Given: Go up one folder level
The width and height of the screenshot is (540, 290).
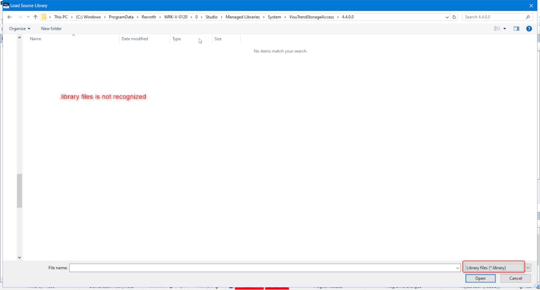Looking at the screenshot, I should tap(35, 17).
